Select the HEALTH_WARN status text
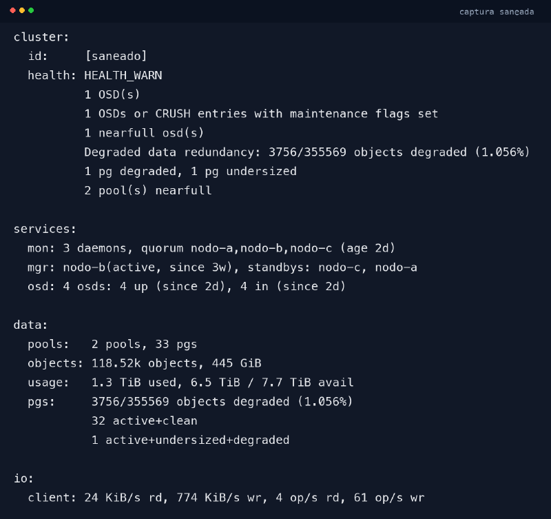This screenshot has height=519, width=551. [x=122, y=75]
